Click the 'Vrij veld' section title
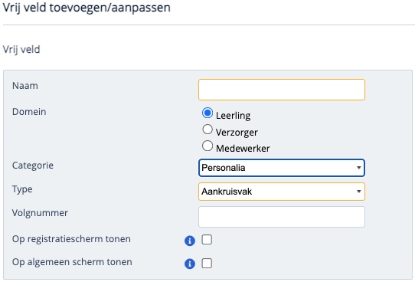Screen dimensions: 415x282 (21, 50)
